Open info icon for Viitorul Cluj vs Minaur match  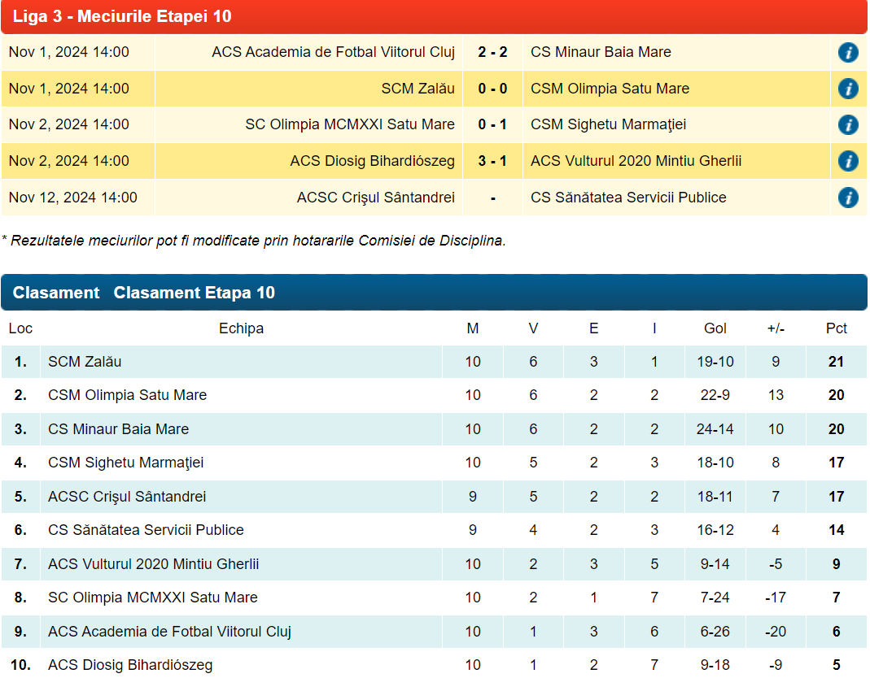tap(848, 53)
